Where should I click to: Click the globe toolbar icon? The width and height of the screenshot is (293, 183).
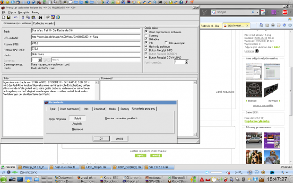[58, 17]
